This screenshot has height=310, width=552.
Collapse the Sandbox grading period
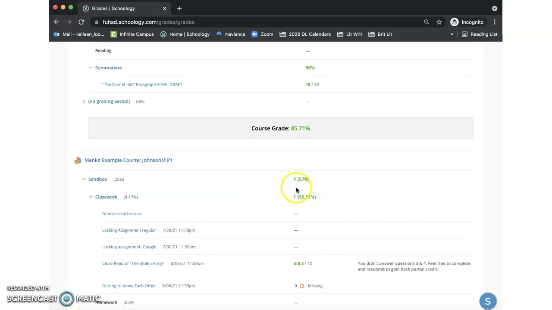(x=84, y=179)
